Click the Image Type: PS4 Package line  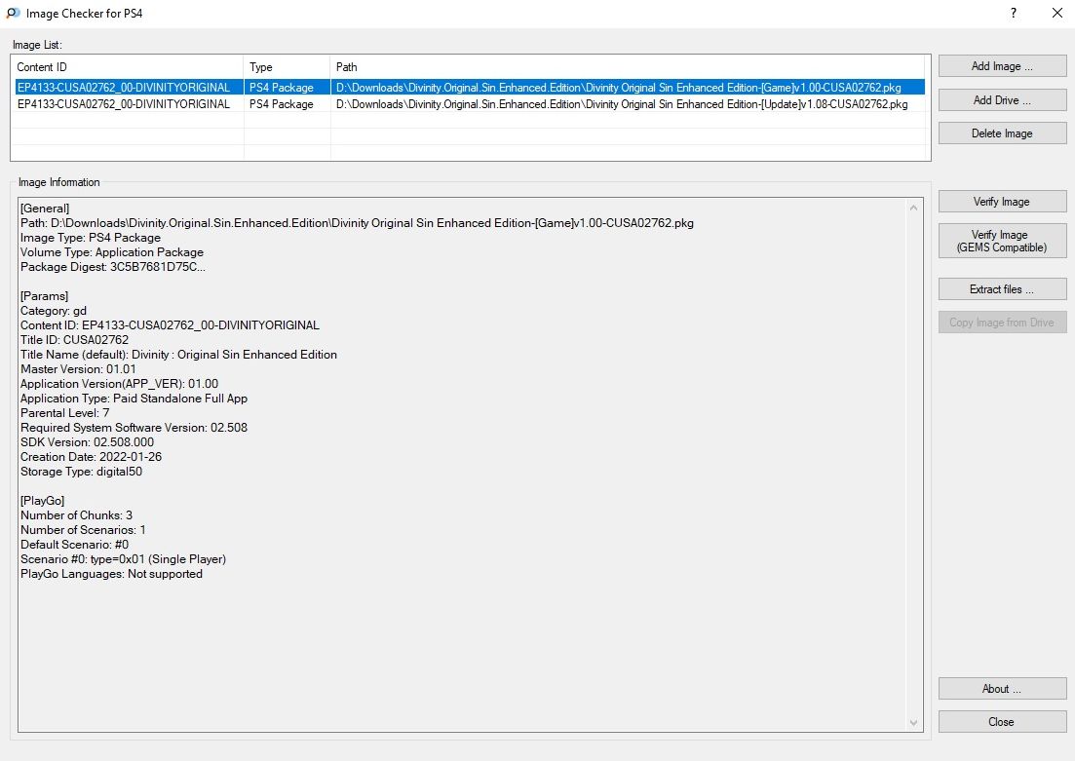click(x=91, y=238)
